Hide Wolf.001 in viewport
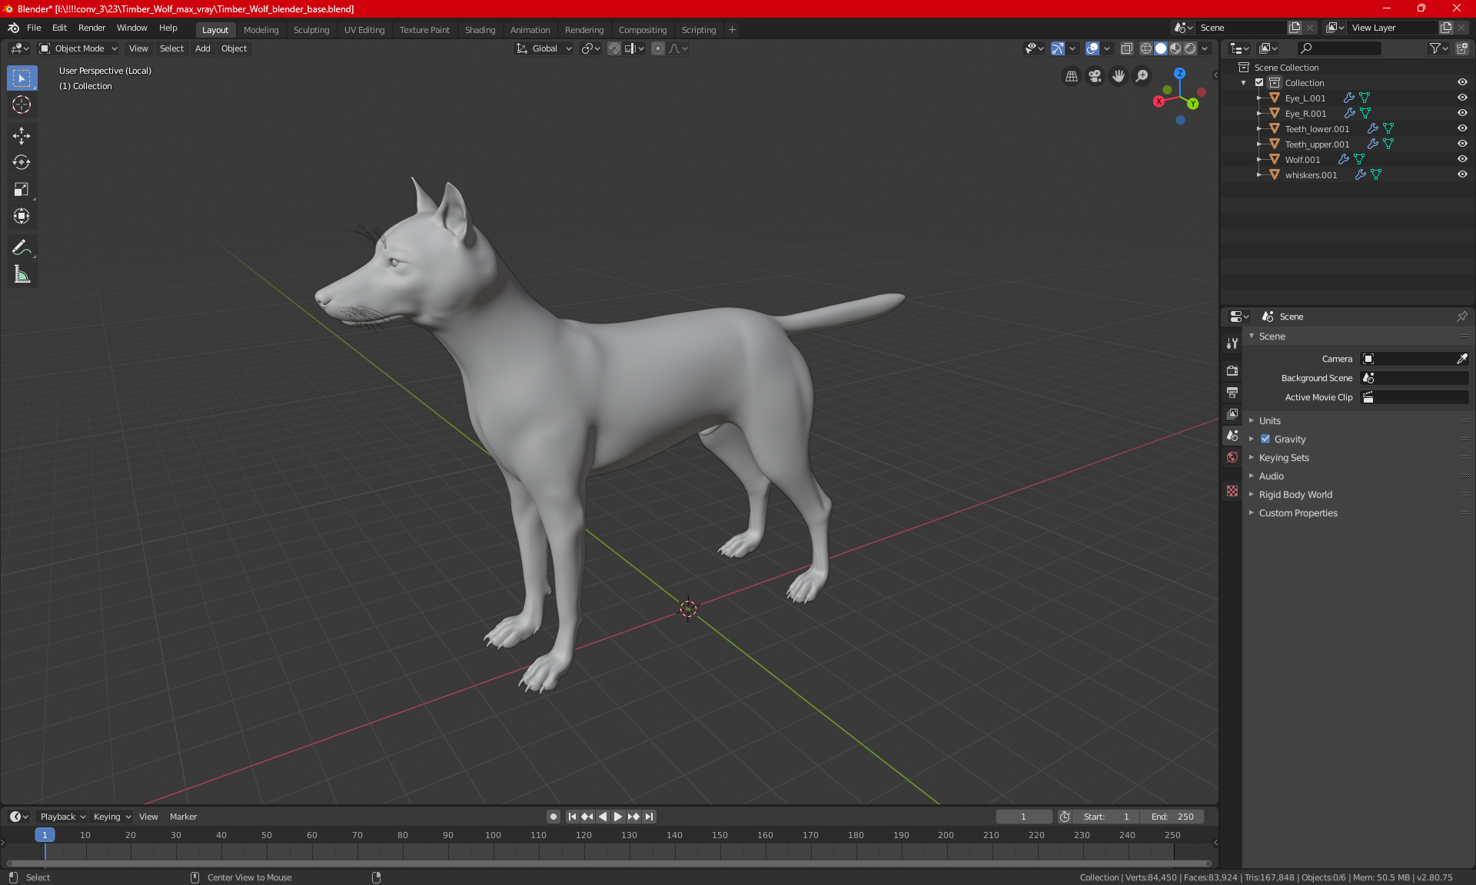Viewport: 1476px width, 885px height. pyautogui.click(x=1462, y=159)
